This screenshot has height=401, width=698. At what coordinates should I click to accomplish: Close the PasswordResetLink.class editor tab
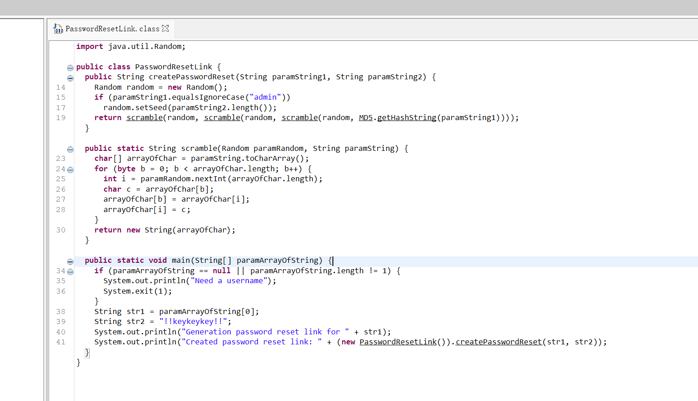[166, 29]
